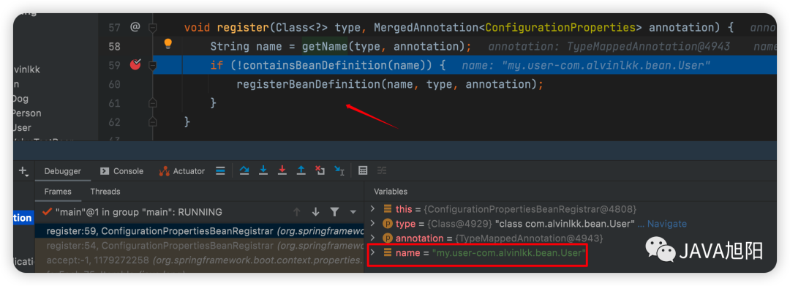Click the Drop Frame icon
The height and width of the screenshot is (286, 790).
click(320, 170)
